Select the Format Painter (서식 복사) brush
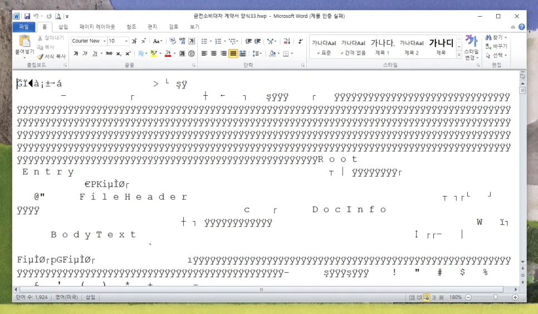This screenshot has height=314, width=538. click(51, 56)
